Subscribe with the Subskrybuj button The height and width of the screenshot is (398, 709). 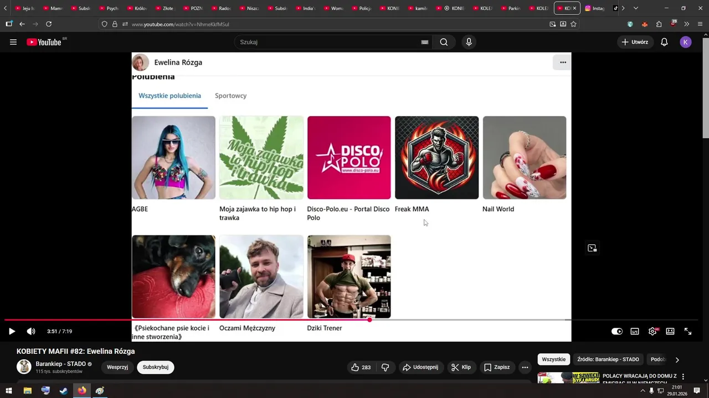click(156, 367)
